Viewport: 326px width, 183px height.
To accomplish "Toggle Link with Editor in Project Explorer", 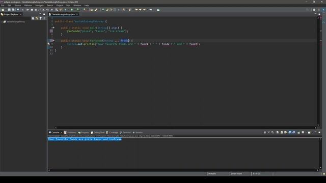I will point(37,18).
